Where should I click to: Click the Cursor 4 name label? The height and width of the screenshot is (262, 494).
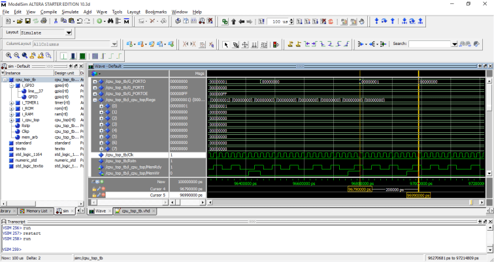(x=157, y=189)
